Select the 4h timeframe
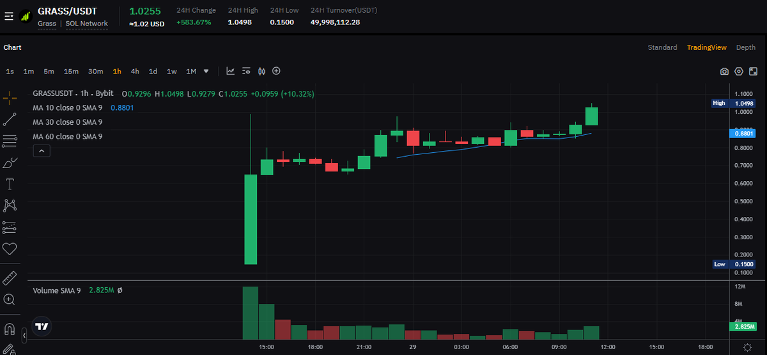 click(135, 71)
